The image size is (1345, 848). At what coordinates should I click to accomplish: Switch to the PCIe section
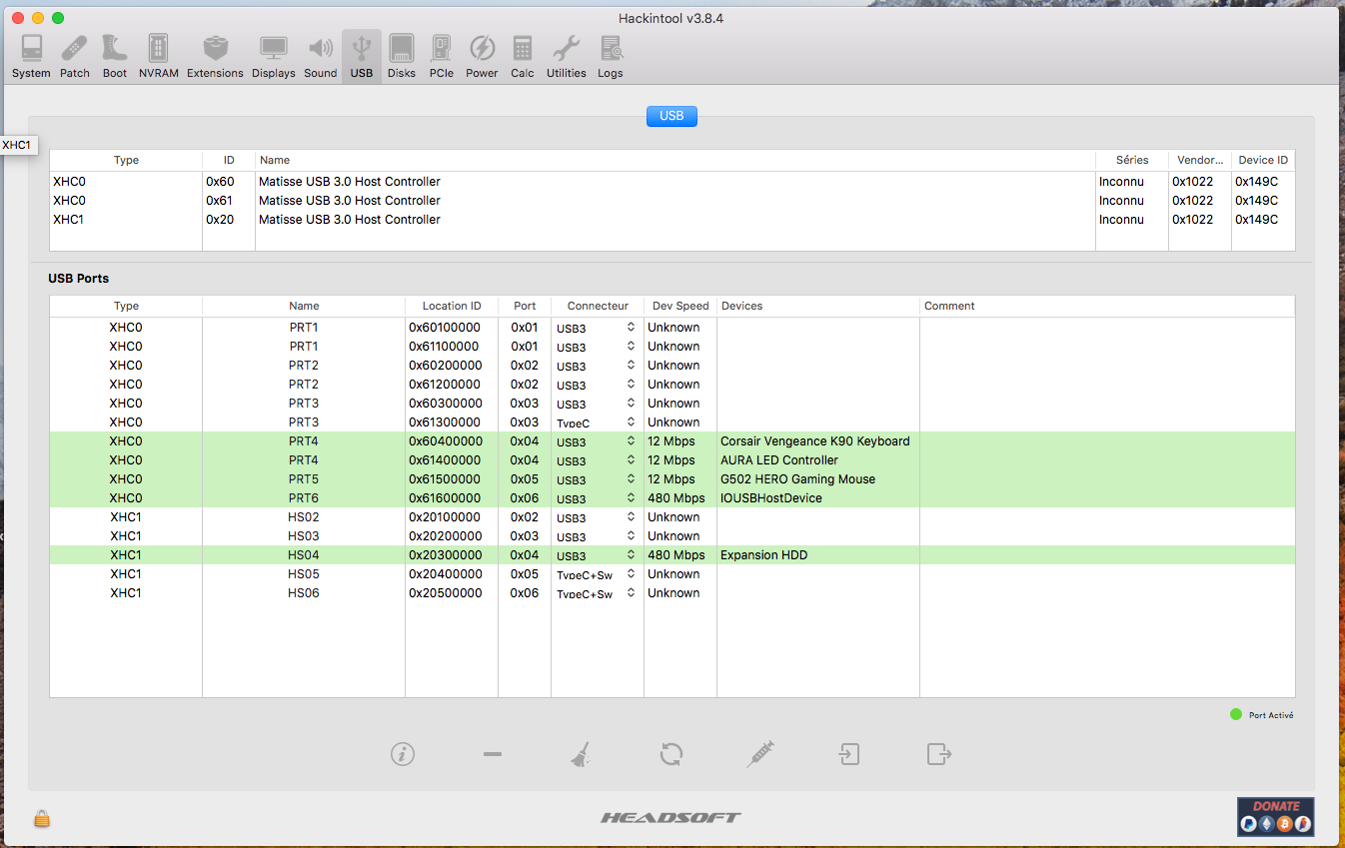[441, 56]
